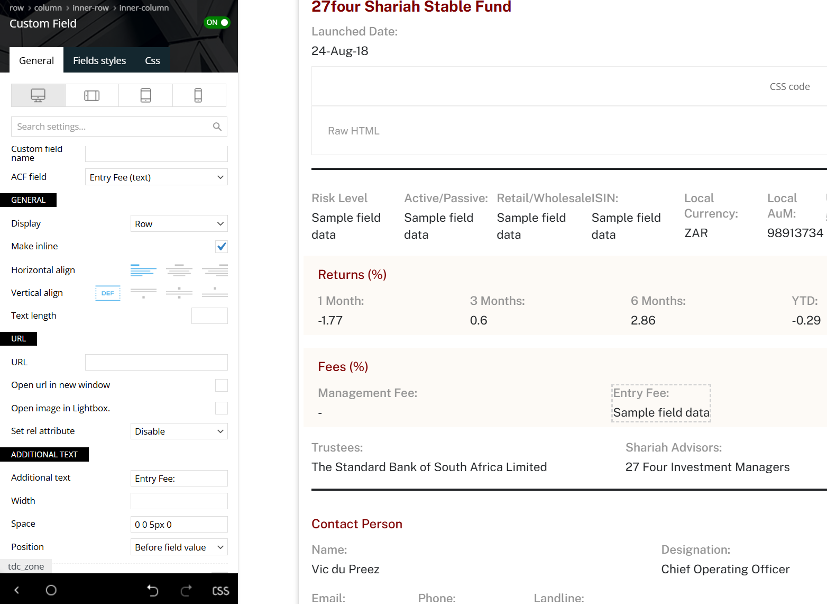Set vertical align to bottom
Viewport: 827px width, 604px height.
215,293
